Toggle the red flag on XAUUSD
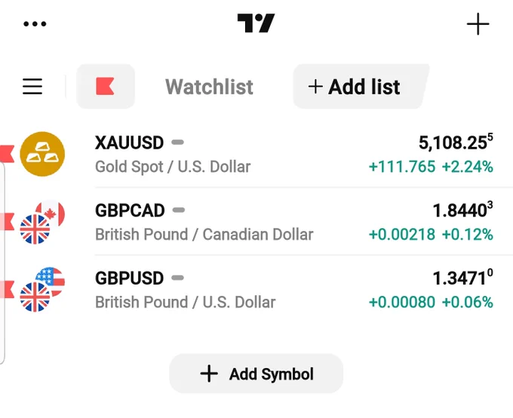The image size is (513, 418). [x=7, y=153]
